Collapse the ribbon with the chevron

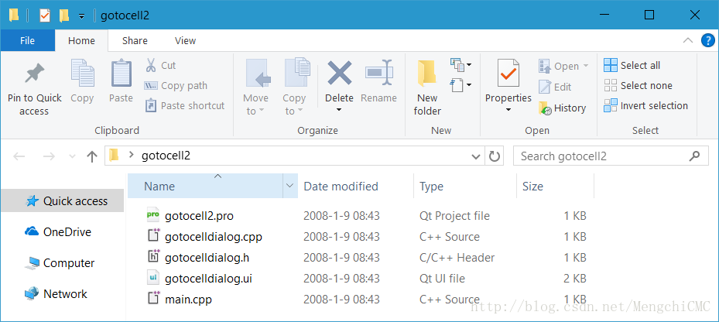point(687,41)
